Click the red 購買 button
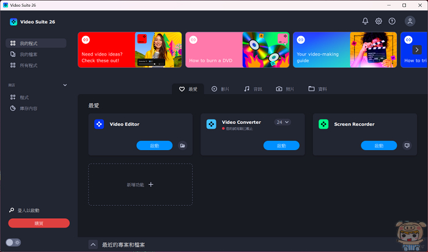428x252 pixels. (x=39, y=223)
